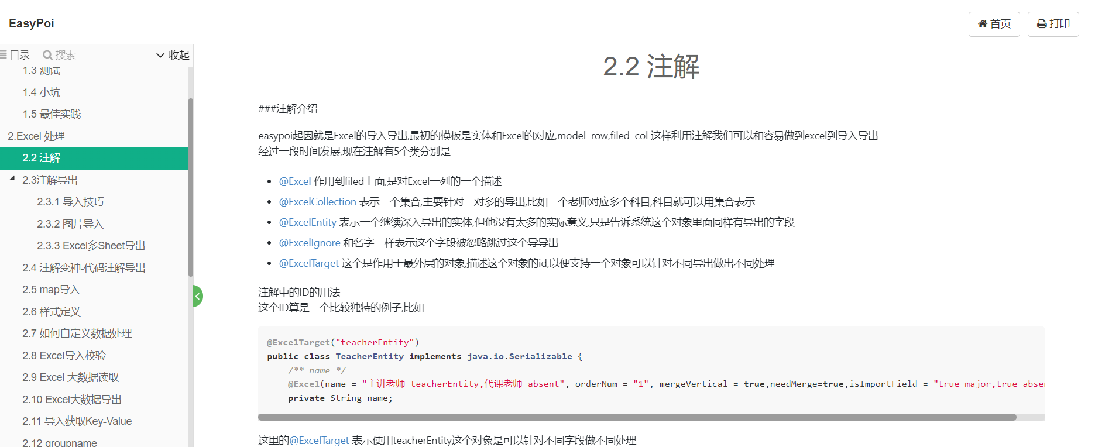The image size is (1095, 447).
Task: Open 2.7 如何自定义数据处理
Action: [x=77, y=333]
